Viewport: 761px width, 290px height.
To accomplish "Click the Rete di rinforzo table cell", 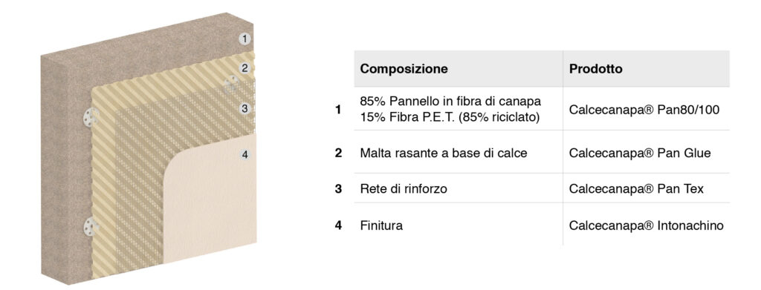I will [x=458, y=188].
